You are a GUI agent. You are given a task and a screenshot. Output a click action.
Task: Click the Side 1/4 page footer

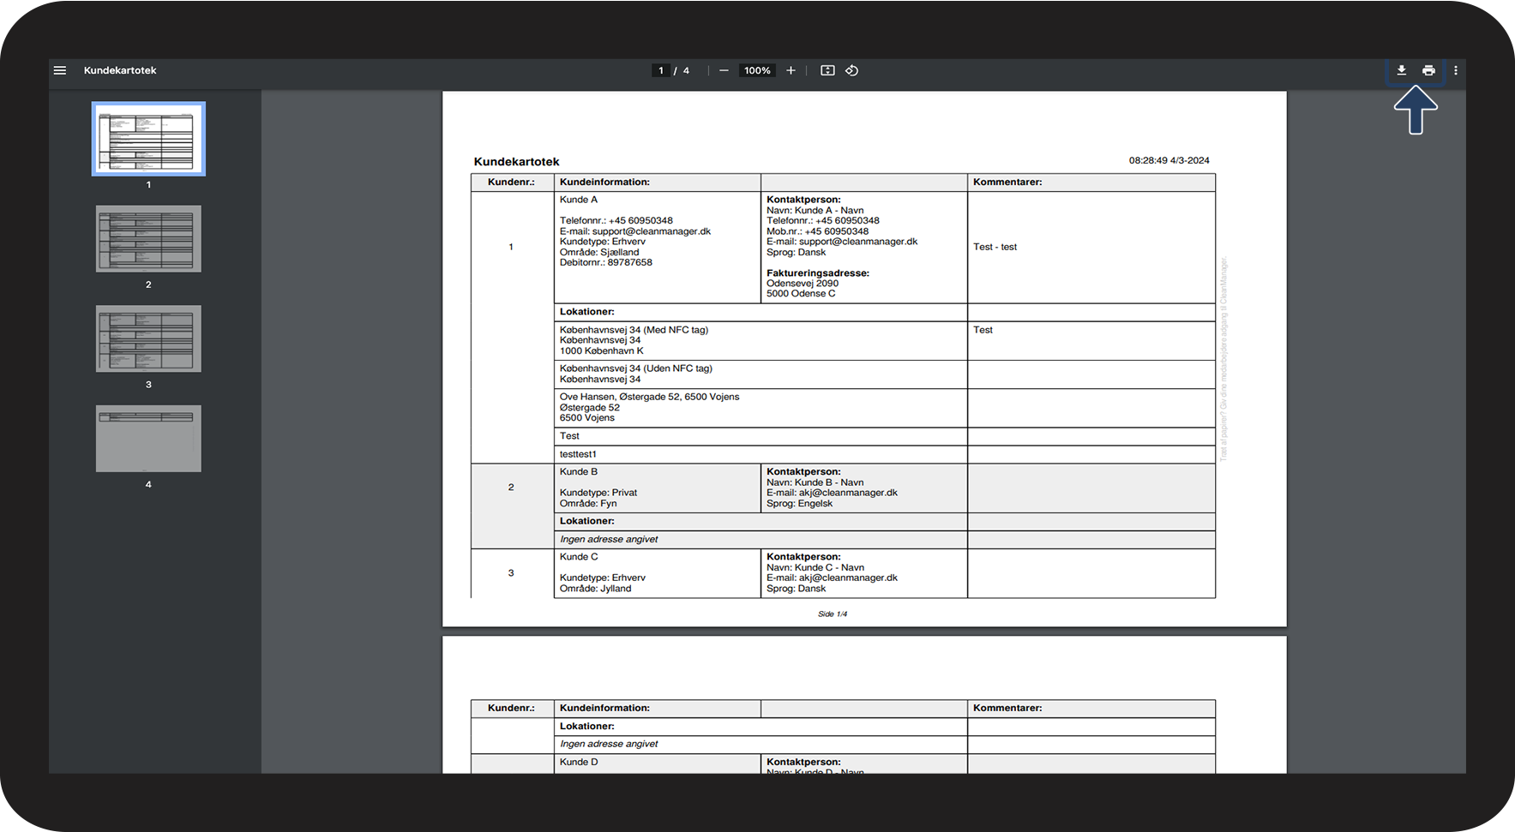click(833, 614)
